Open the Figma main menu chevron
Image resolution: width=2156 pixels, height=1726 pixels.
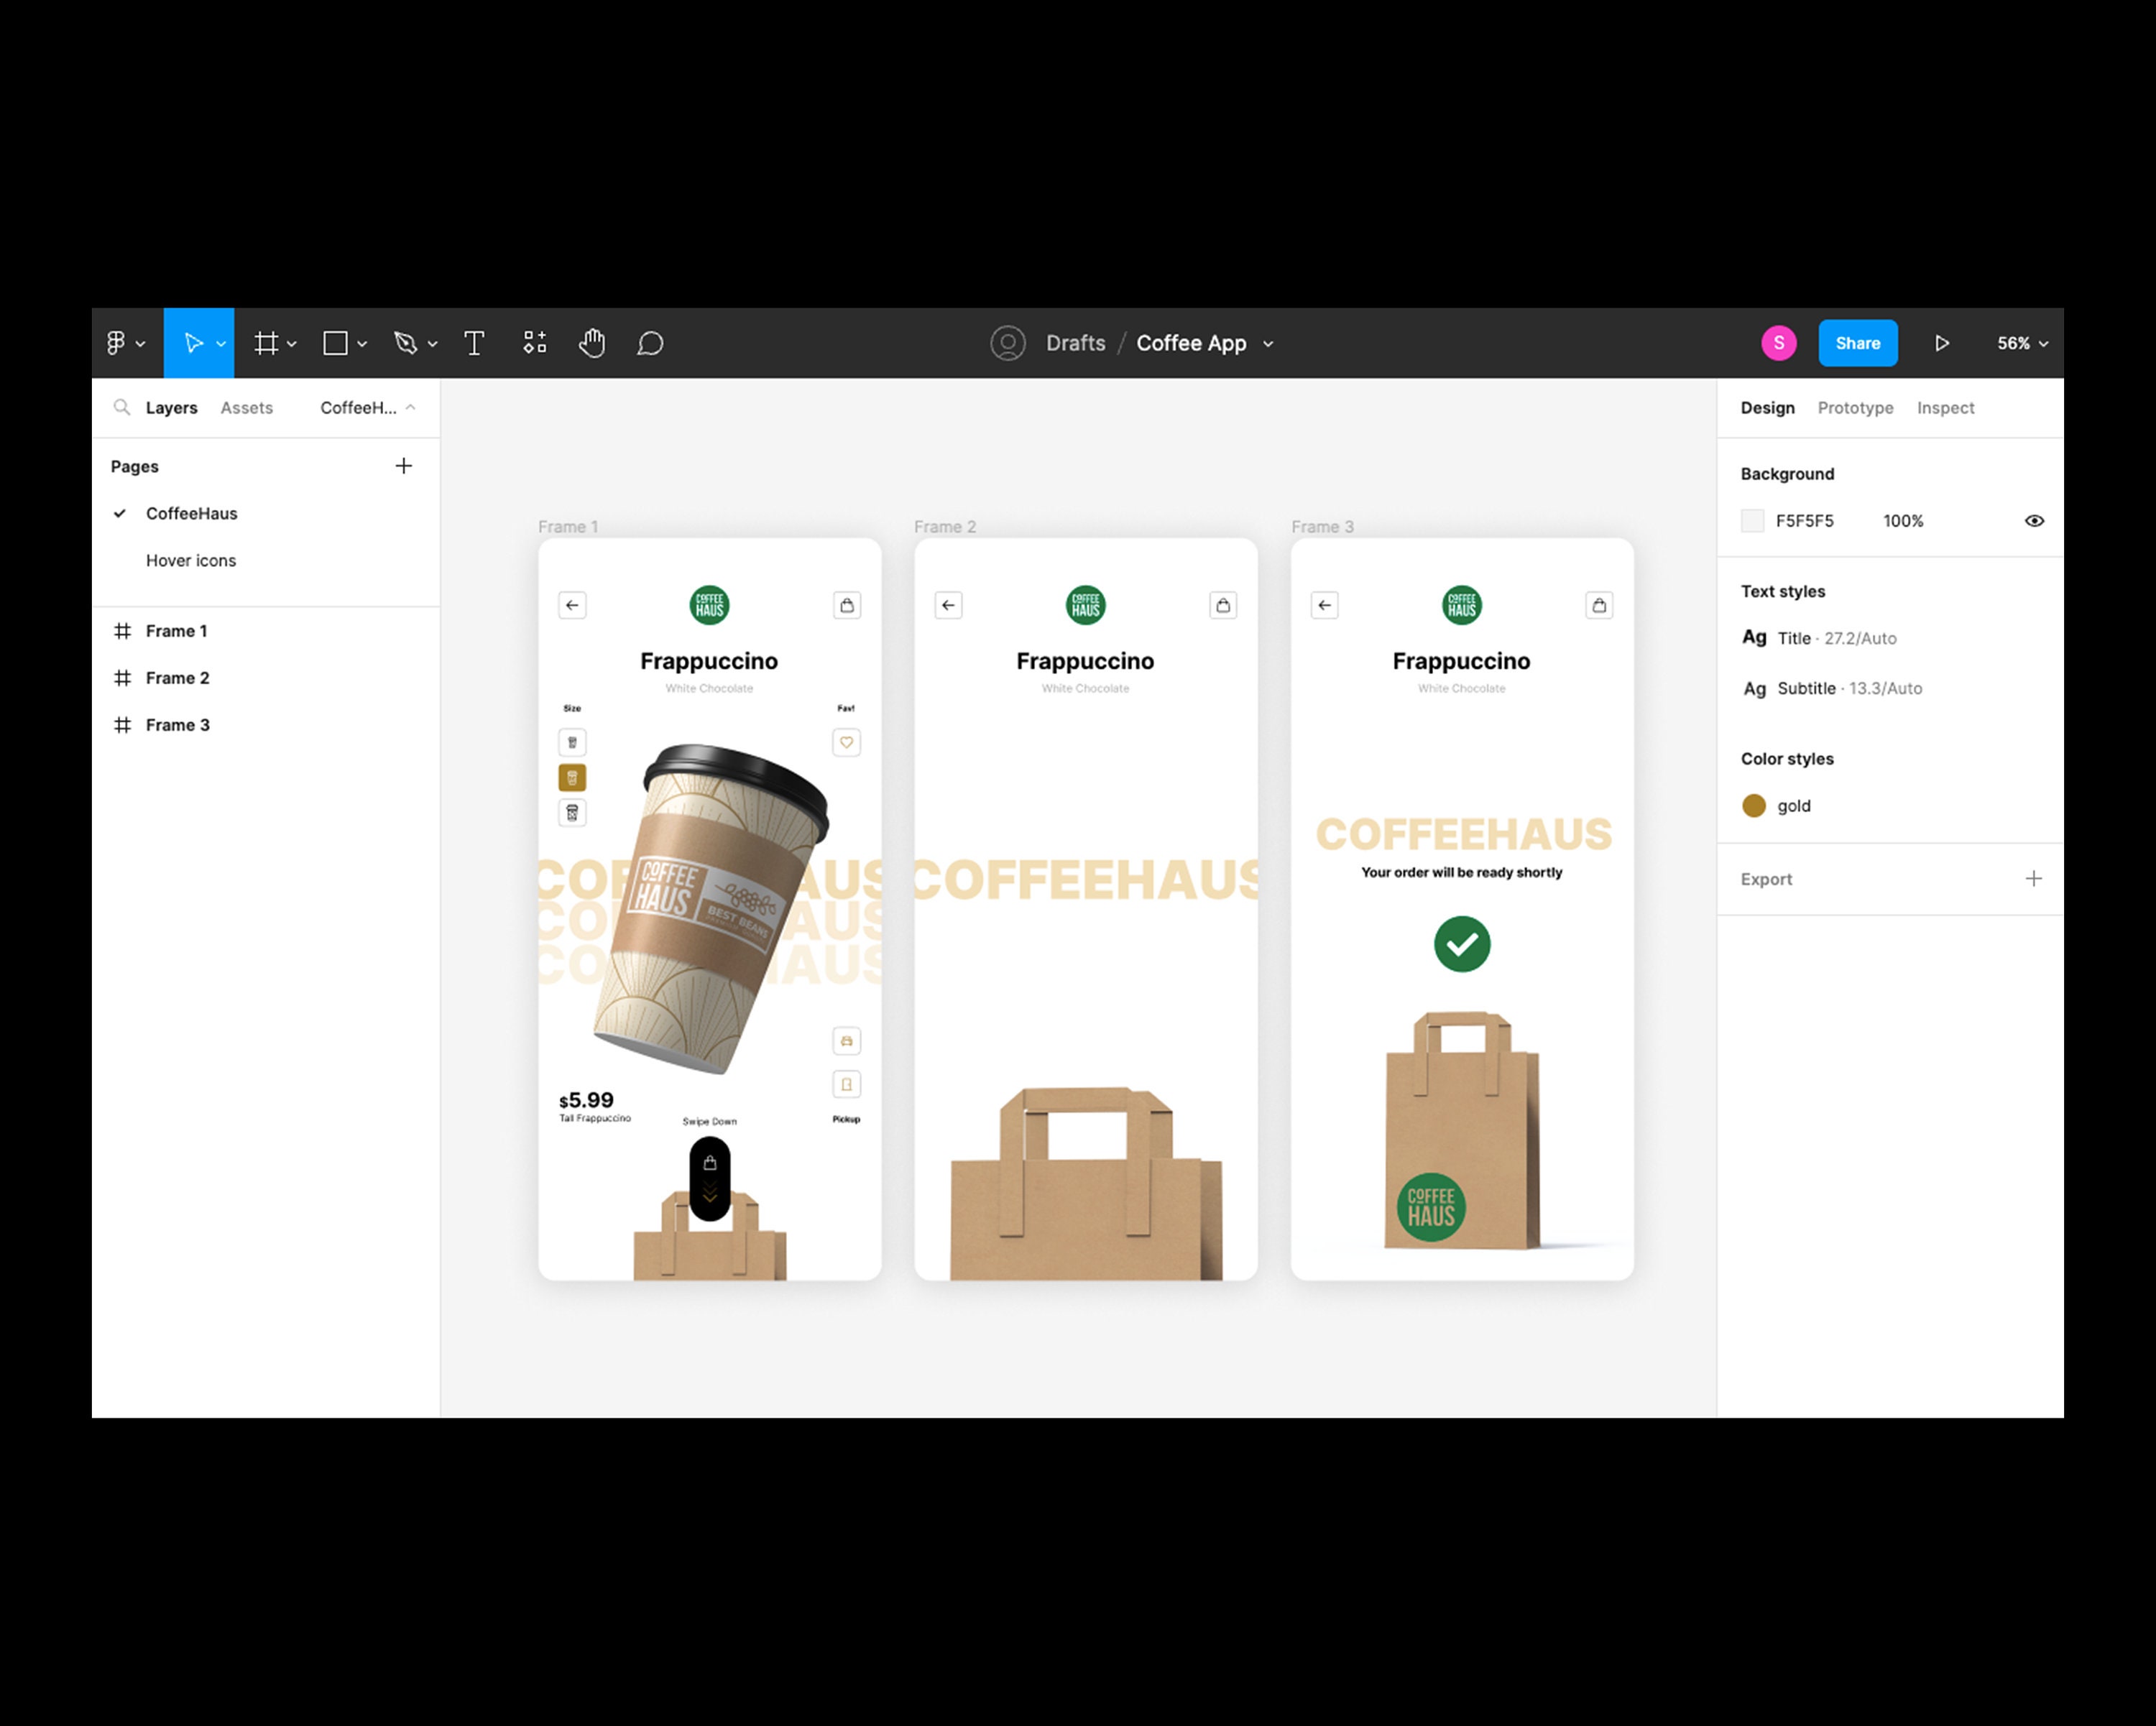click(x=141, y=343)
